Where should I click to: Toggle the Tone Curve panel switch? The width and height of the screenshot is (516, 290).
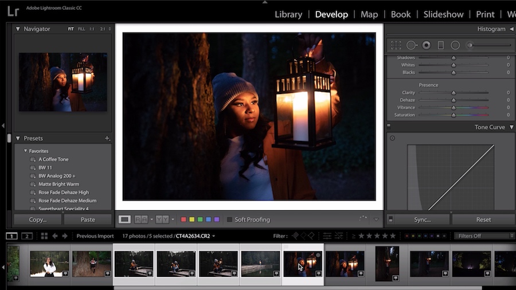(x=389, y=126)
